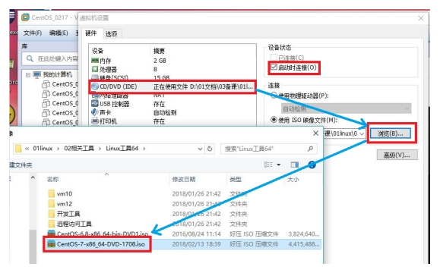440x273 pixels.
Task: Click the 2 GB memory summary value
Action: click(x=160, y=61)
